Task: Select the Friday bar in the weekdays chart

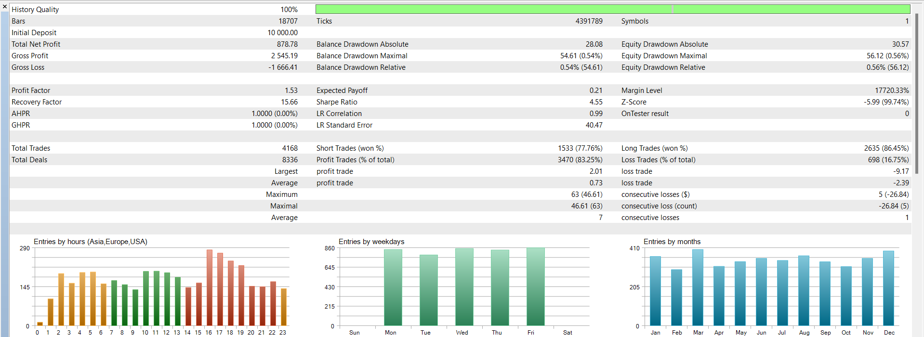Action: pos(535,287)
